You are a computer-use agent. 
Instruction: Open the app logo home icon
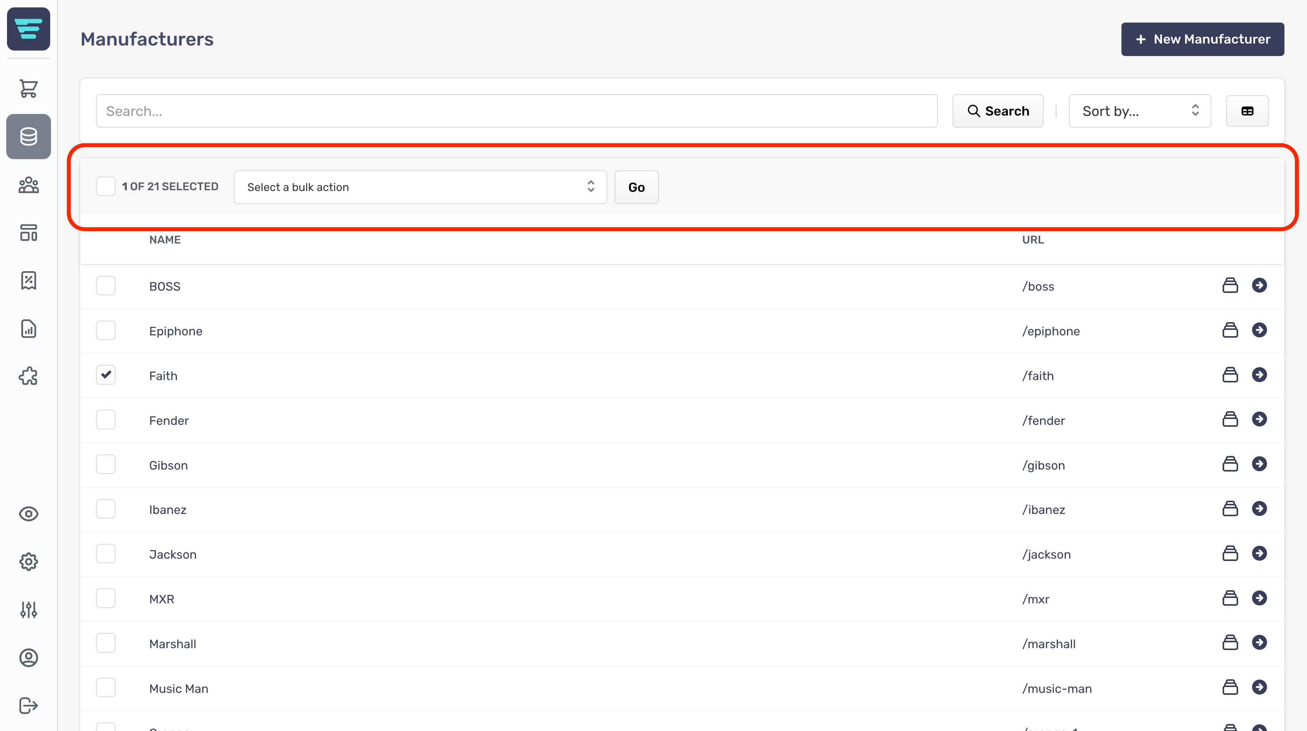(x=28, y=29)
